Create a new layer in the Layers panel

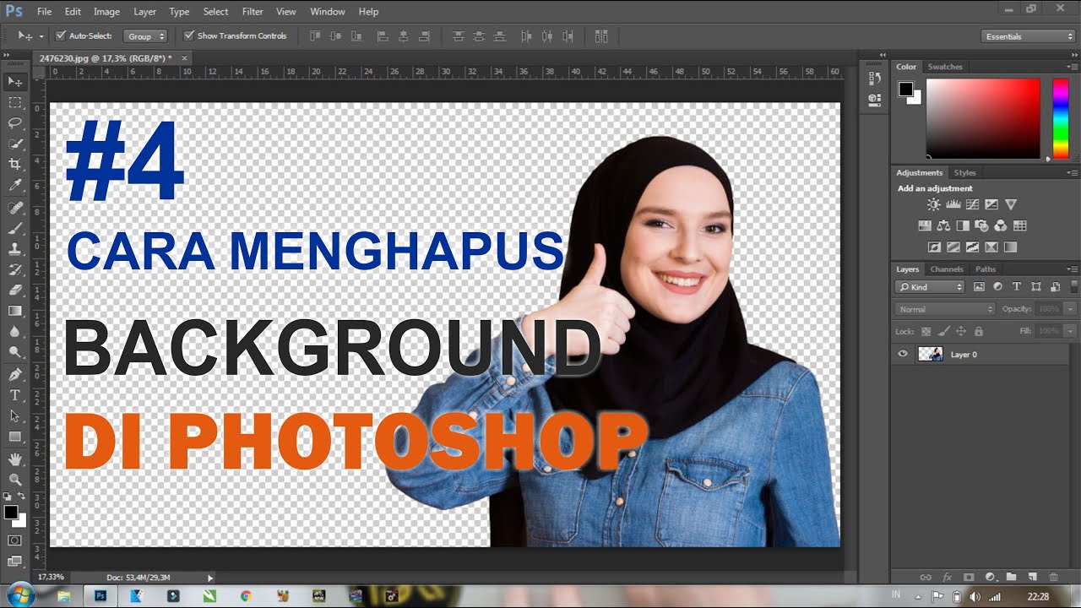click(x=1032, y=577)
